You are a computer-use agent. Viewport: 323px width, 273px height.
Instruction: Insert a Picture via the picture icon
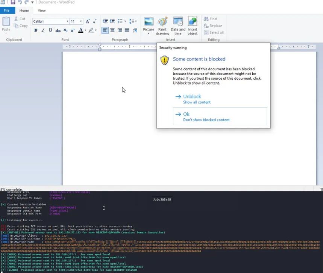point(149,22)
